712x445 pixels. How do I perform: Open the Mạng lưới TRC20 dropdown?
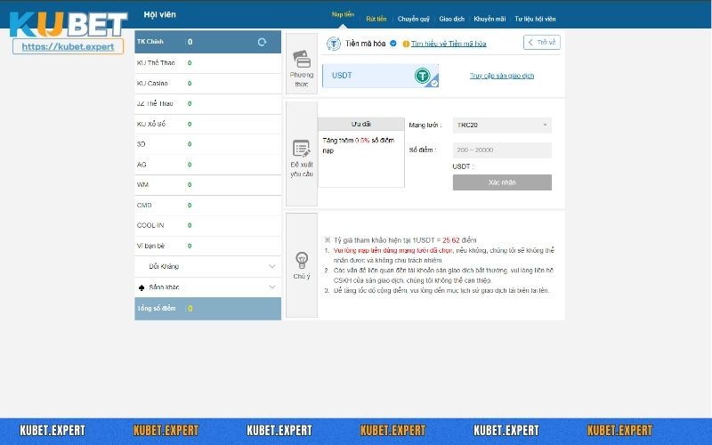(x=502, y=125)
